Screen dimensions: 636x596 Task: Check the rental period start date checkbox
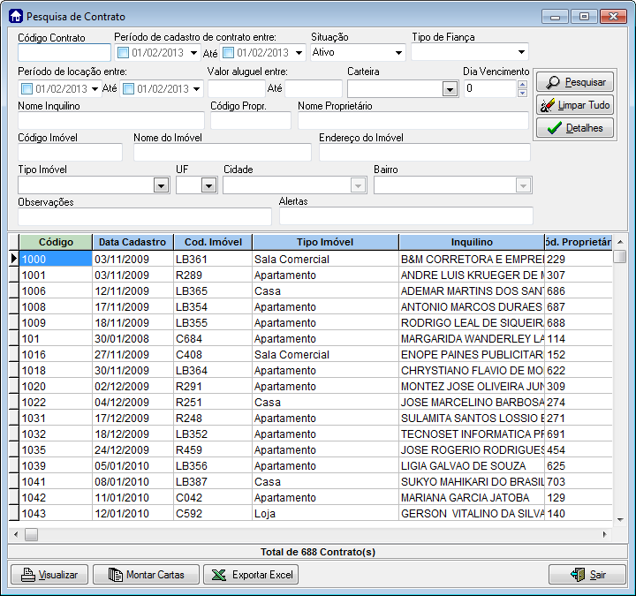pos(26,88)
